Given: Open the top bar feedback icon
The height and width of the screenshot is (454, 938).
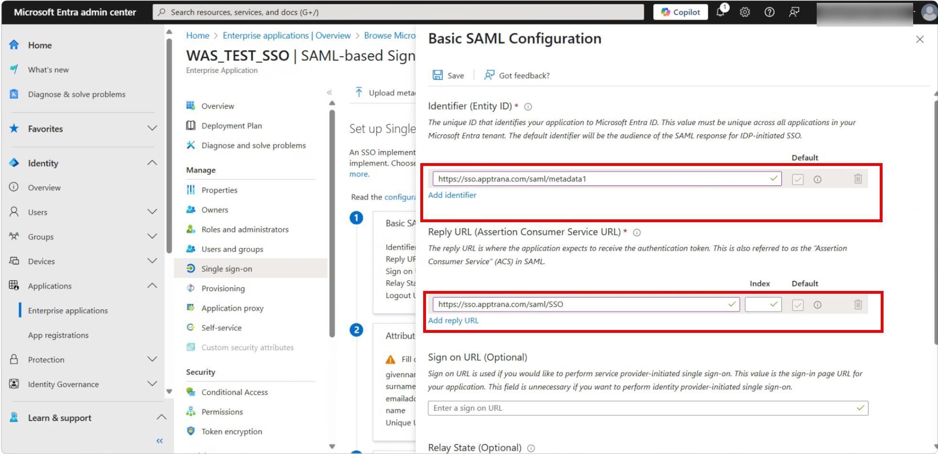Looking at the screenshot, I should pyautogui.click(x=794, y=12).
